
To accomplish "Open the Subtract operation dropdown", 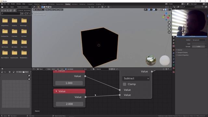I will click(x=136, y=78).
